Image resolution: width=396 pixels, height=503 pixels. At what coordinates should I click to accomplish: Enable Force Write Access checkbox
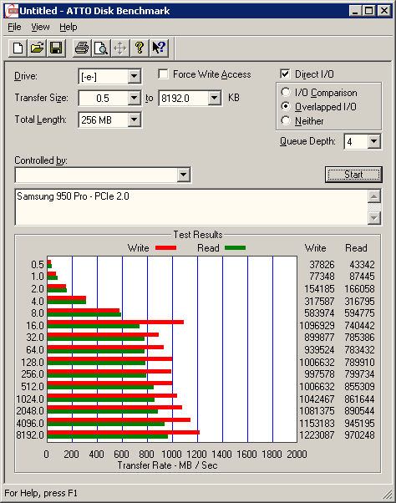[x=163, y=74]
